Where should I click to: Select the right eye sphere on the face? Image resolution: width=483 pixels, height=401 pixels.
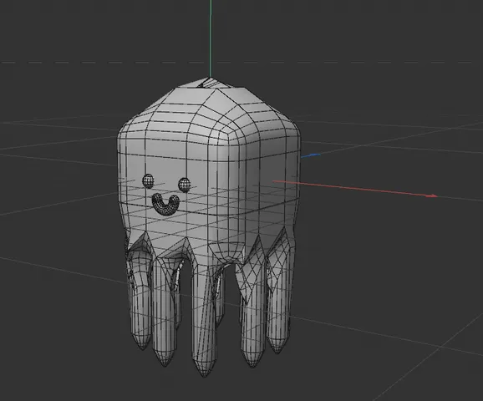click(184, 185)
